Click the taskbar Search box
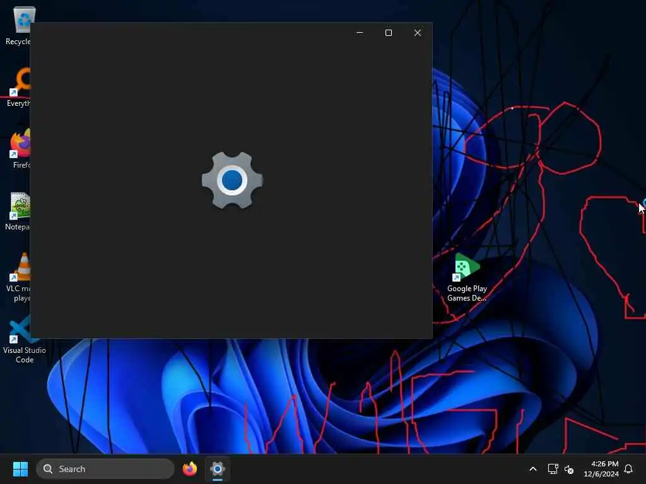Viewport: 646px width, 484px height. click(x=105, y=469)
